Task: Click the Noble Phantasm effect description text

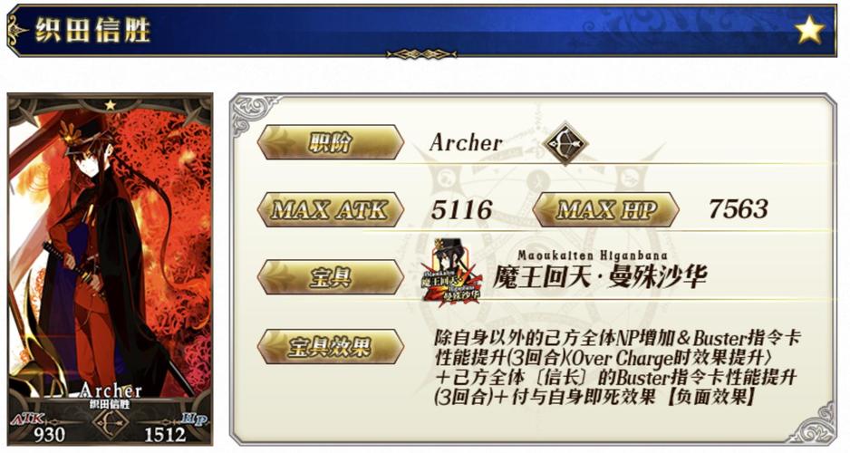Action: coord(617,369)
